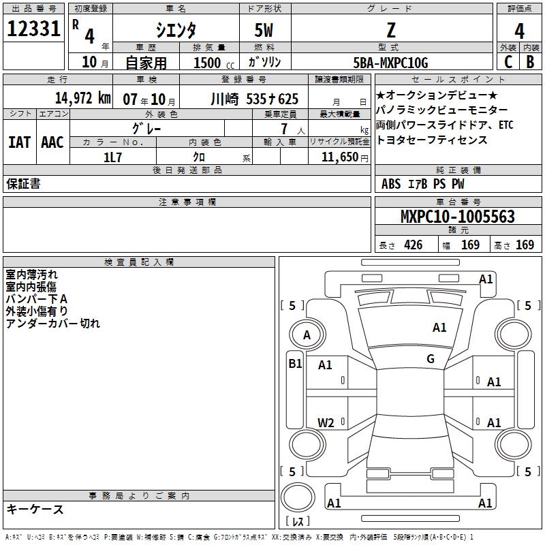
Task: Click office notice キーケース
Action: pyautogui.click(x=35, y=510)
